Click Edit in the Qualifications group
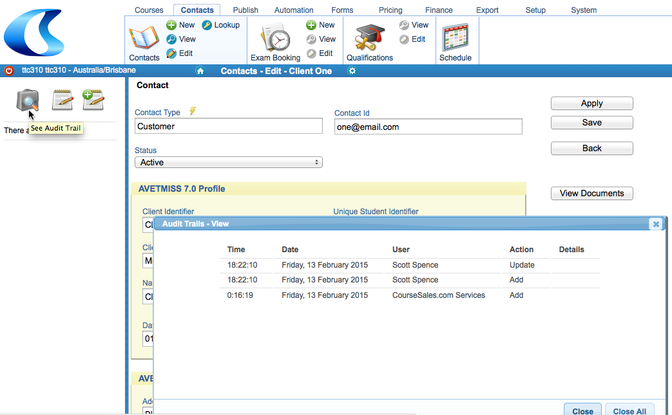 coord(412,39)
